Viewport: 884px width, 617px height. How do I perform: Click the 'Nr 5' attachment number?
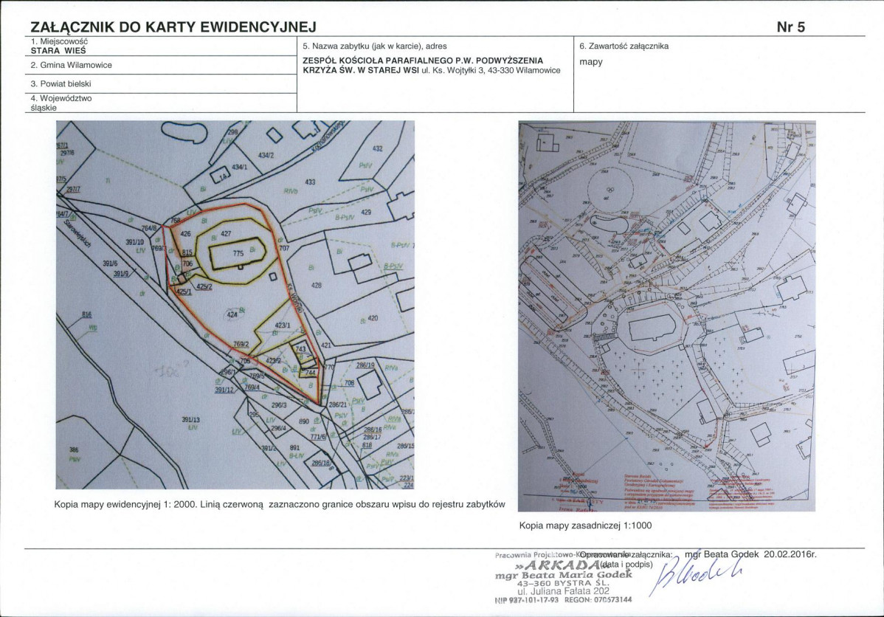791,27
